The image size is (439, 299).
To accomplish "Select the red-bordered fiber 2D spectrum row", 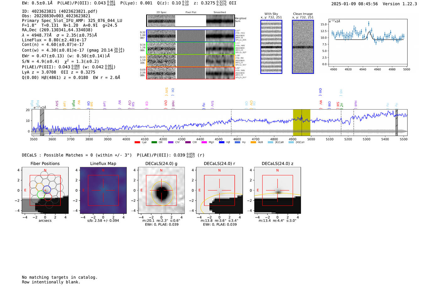I will [x=191, y=73].
